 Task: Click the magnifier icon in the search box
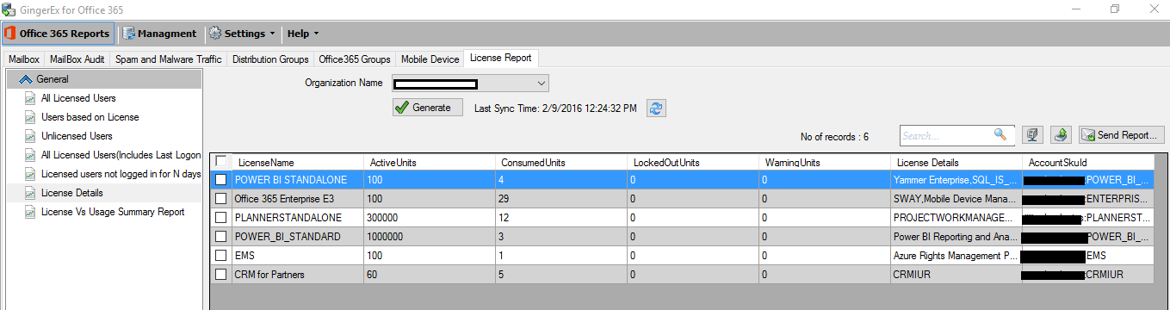click(1000, 135)
